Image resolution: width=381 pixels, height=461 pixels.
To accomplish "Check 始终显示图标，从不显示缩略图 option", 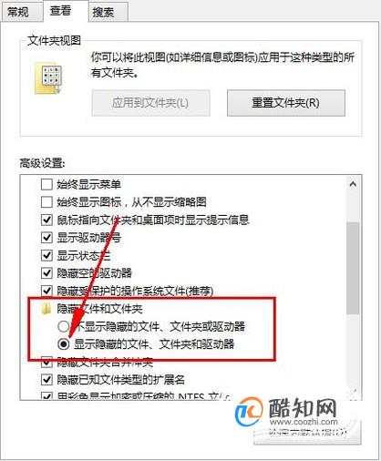I will (x=46, y=202).
